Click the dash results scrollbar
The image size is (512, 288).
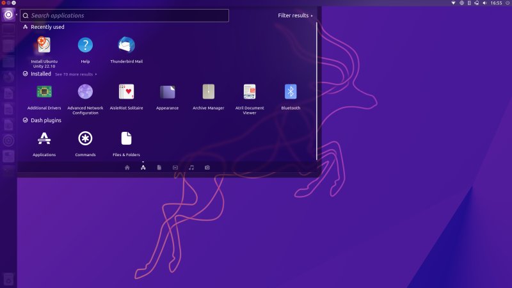[x=317, y=91]
